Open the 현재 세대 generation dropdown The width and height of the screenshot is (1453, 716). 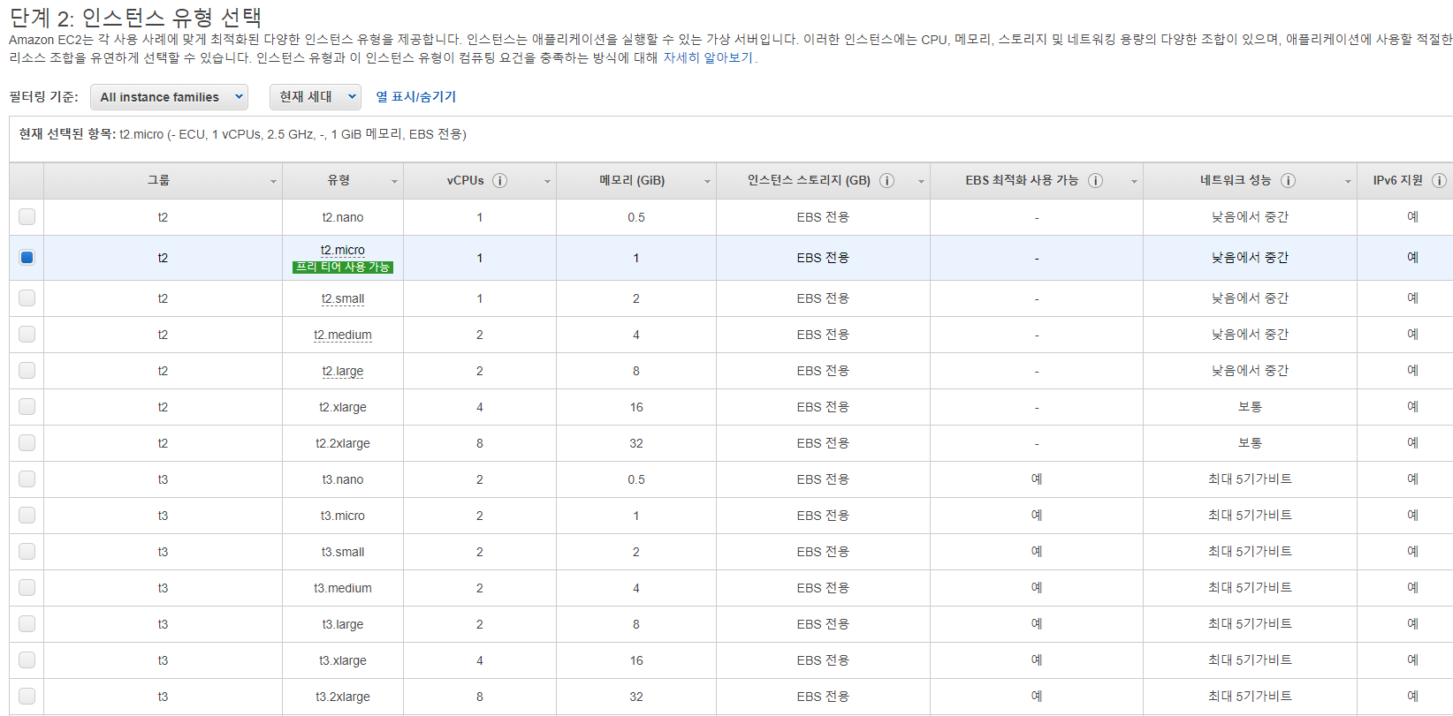click(316, 97)
